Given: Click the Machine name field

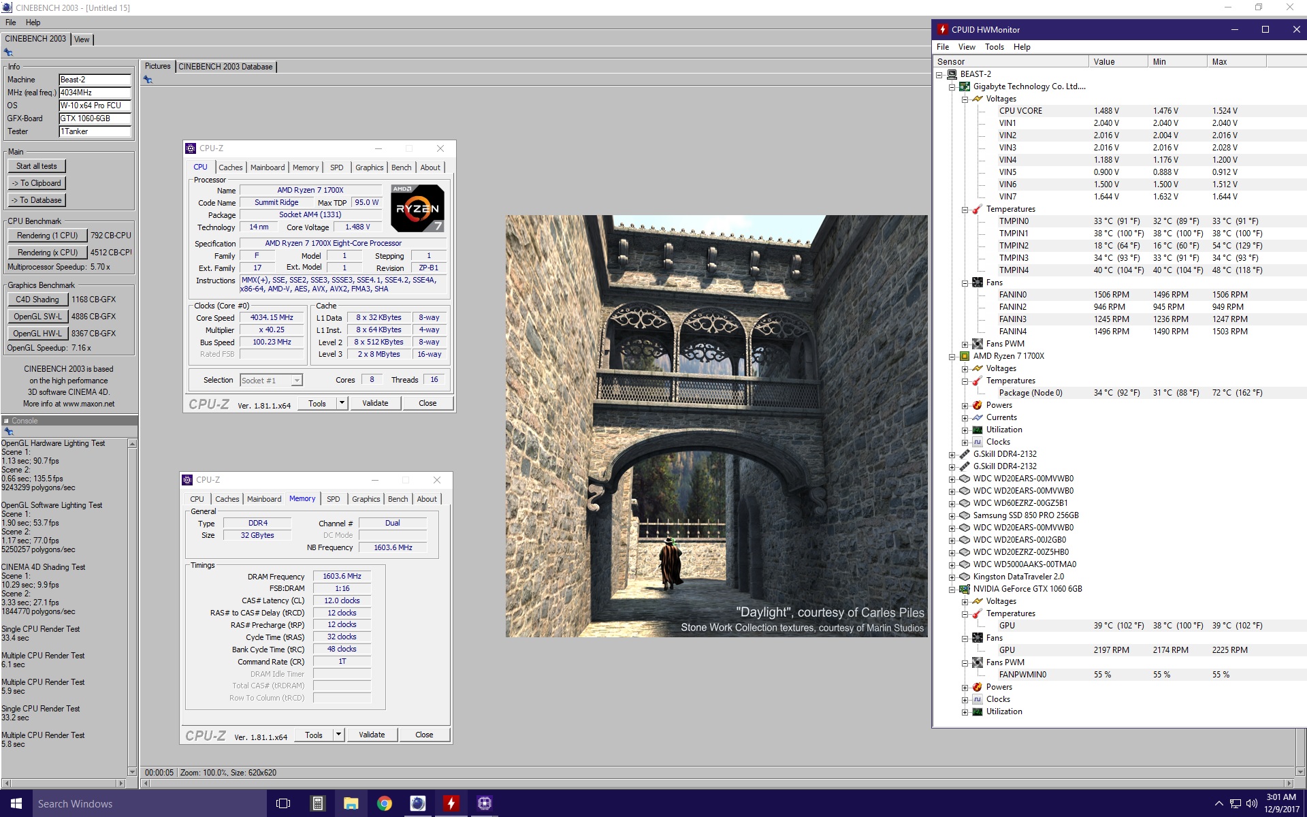Looking at the screenshot, I should coord(95,80).
